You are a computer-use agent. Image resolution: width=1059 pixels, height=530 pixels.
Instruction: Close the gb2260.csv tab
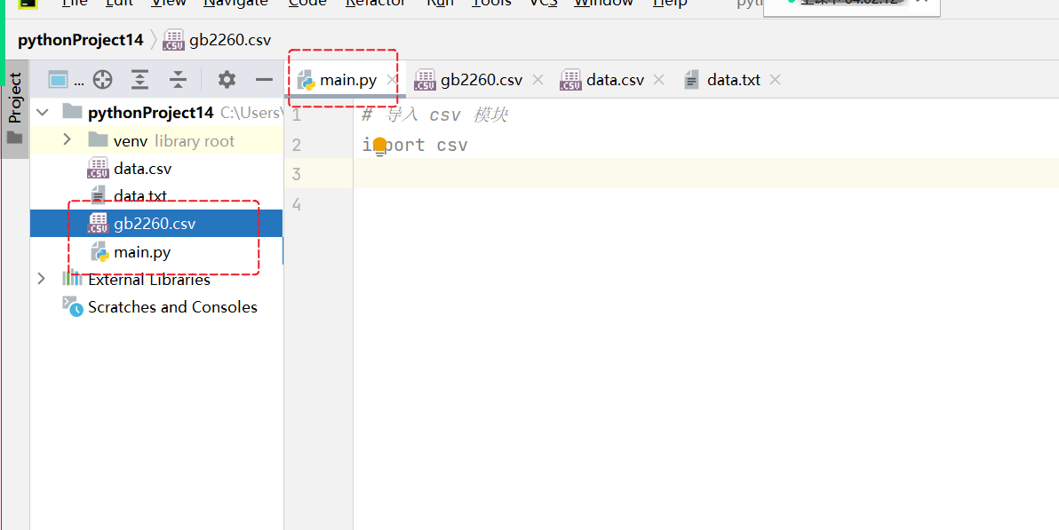(537, 80)
